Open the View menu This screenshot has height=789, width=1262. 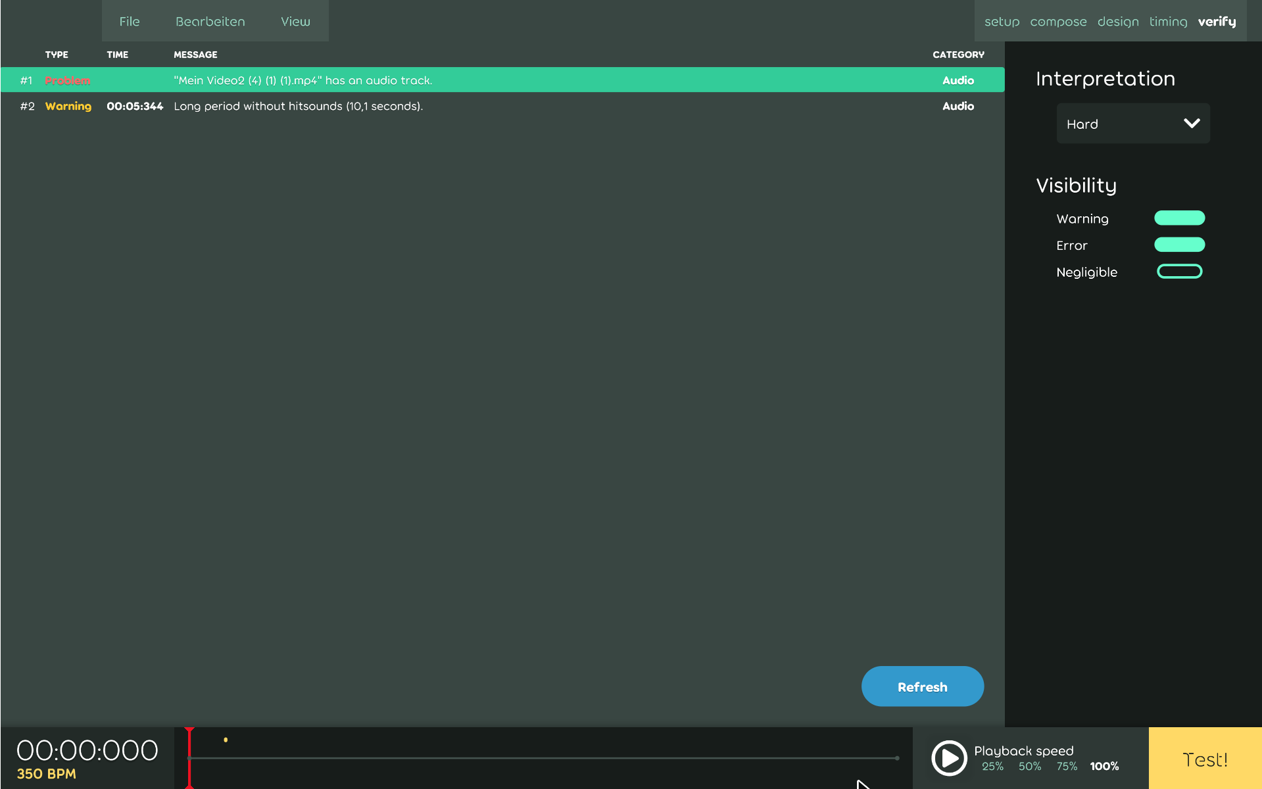click(295, 21)
